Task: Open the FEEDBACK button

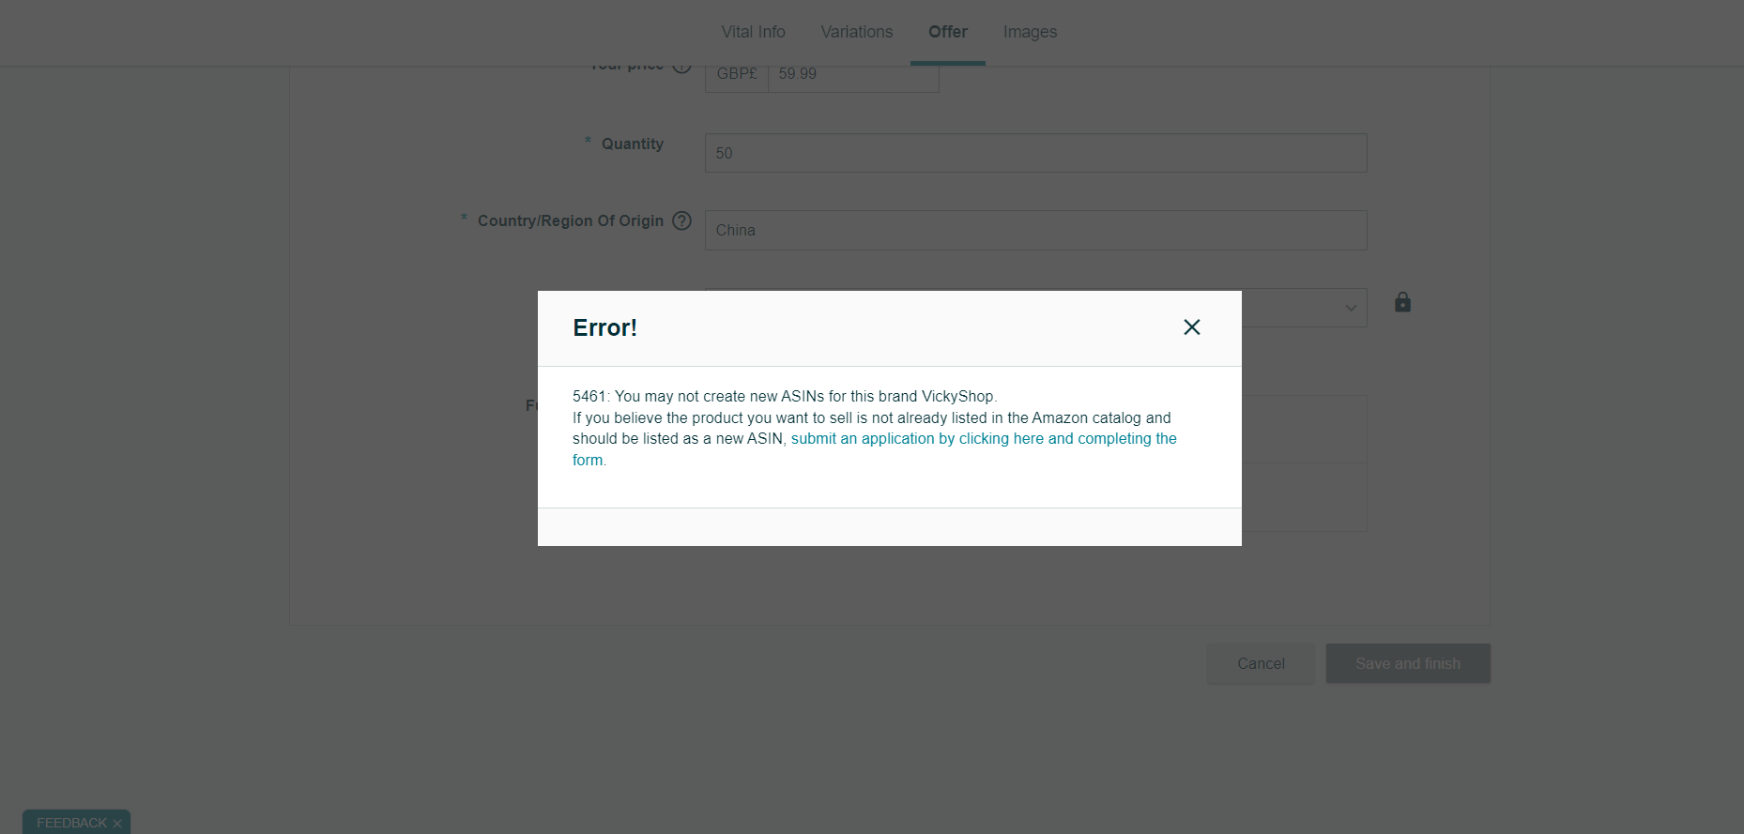Action: 71,823
